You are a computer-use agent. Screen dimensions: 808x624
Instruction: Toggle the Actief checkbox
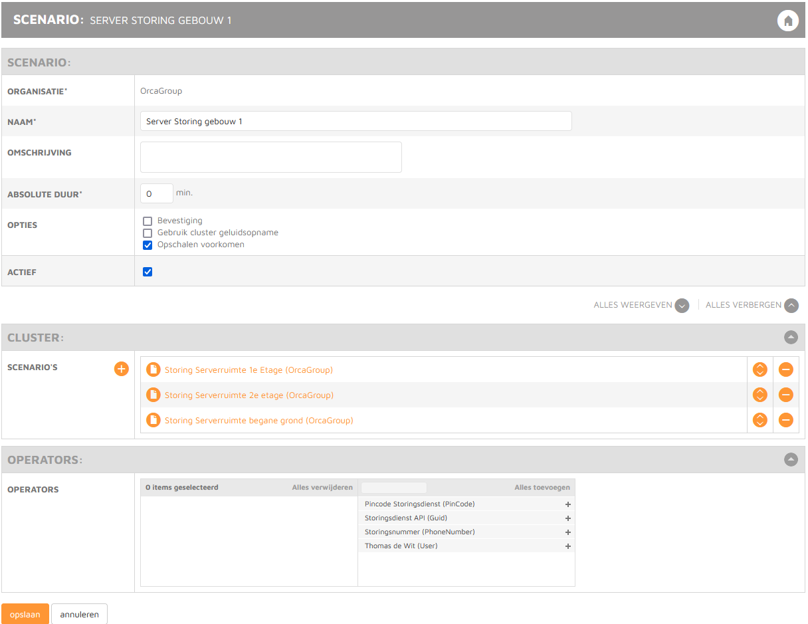tap(148, 272)
